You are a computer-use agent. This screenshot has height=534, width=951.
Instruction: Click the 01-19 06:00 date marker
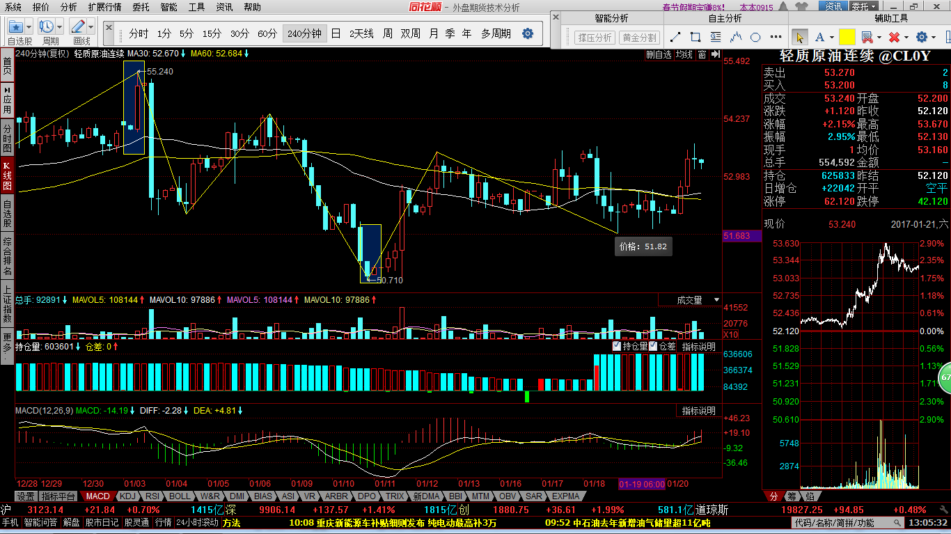[x=642, y=484]
